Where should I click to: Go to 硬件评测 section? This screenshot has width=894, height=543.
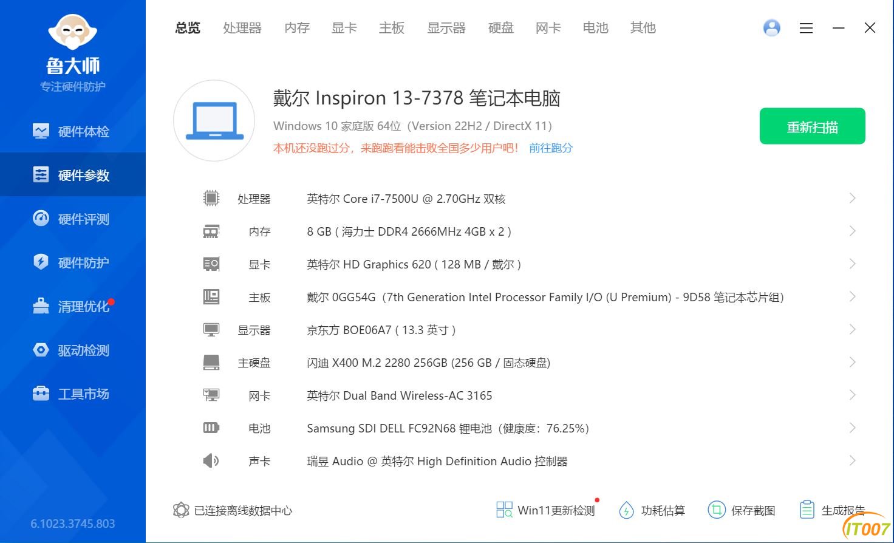point(73,219)
